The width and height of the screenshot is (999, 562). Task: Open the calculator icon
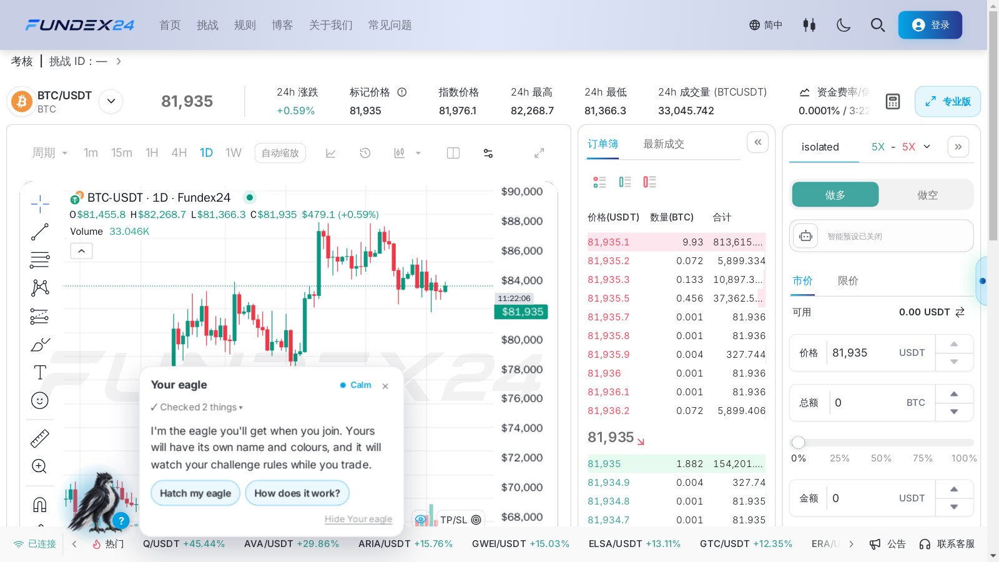click(x=893, y=101)
